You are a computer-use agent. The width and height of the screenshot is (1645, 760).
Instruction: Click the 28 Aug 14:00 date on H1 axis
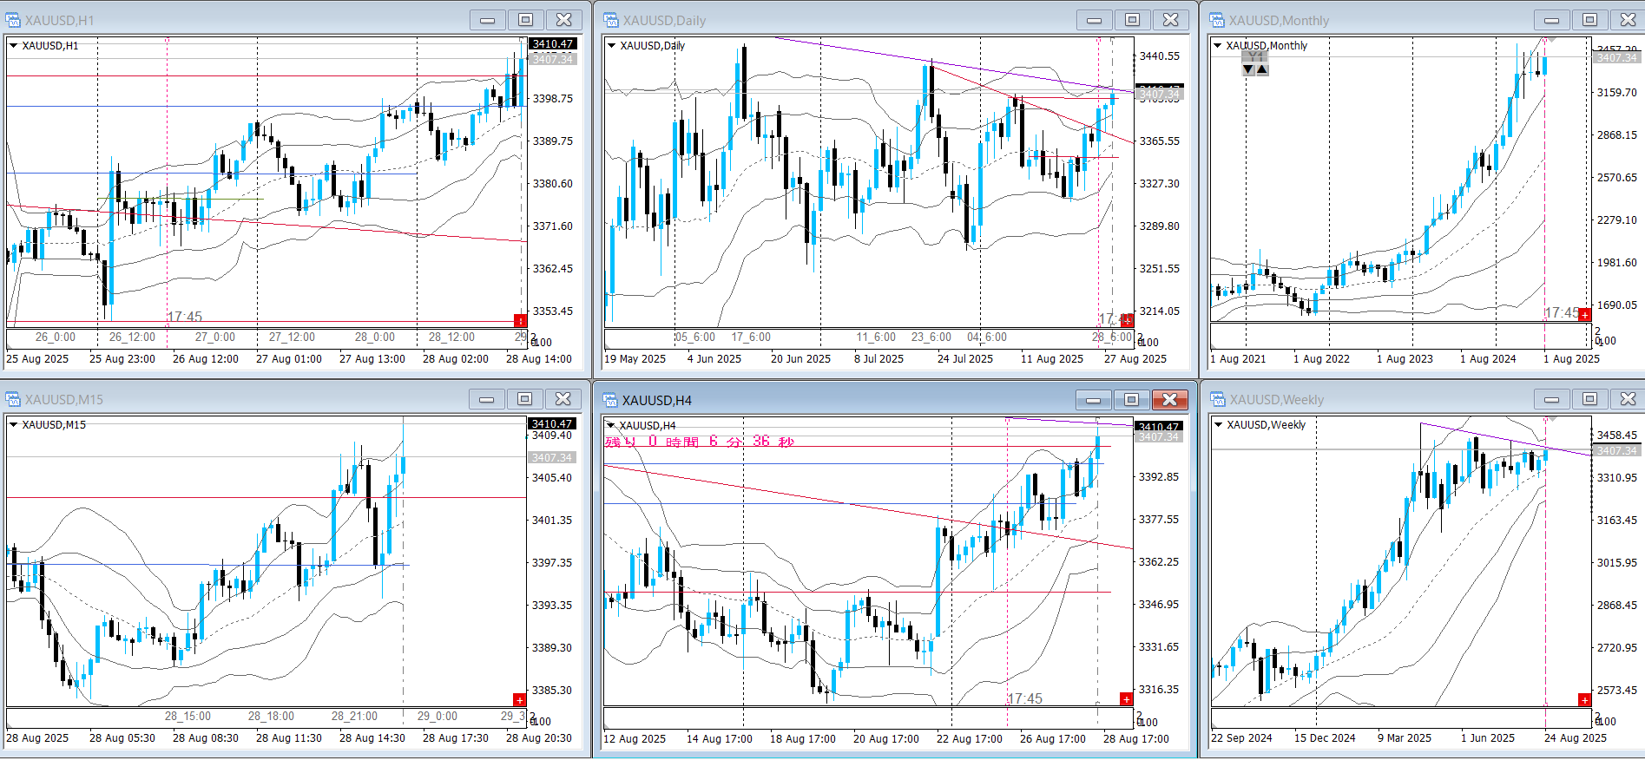point(539,358)
